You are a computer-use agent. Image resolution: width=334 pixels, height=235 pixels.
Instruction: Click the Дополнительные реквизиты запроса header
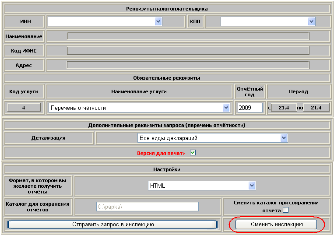[x=167, y=125]
